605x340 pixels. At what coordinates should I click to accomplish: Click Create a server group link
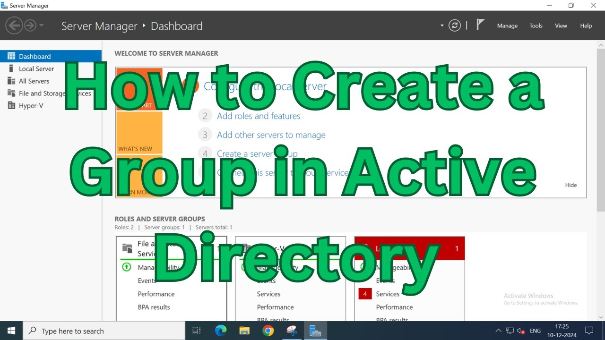(x=257, y=154)
